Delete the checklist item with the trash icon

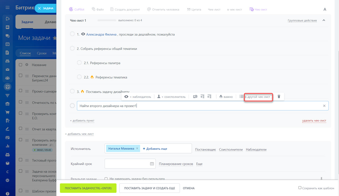279,97
